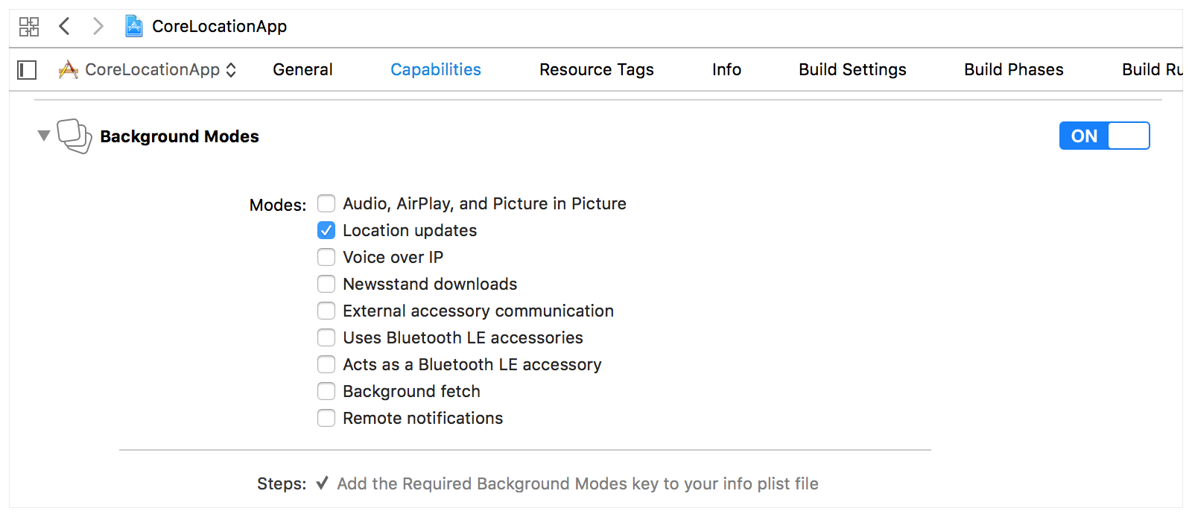Click the related items grid icon

[x=29, y=26]
